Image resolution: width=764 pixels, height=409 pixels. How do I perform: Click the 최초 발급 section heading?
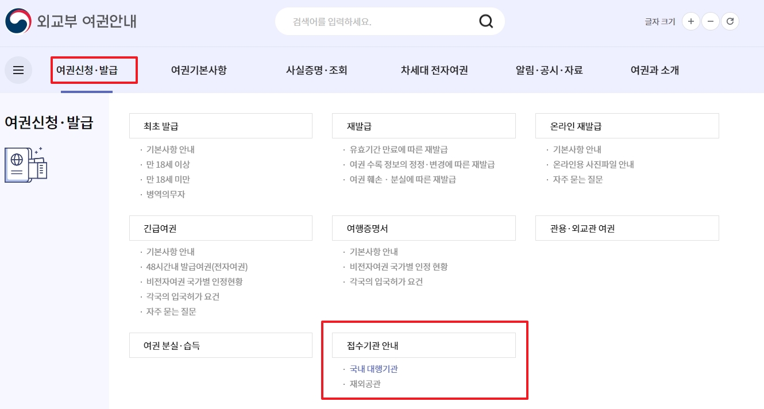tap(161, 125)
